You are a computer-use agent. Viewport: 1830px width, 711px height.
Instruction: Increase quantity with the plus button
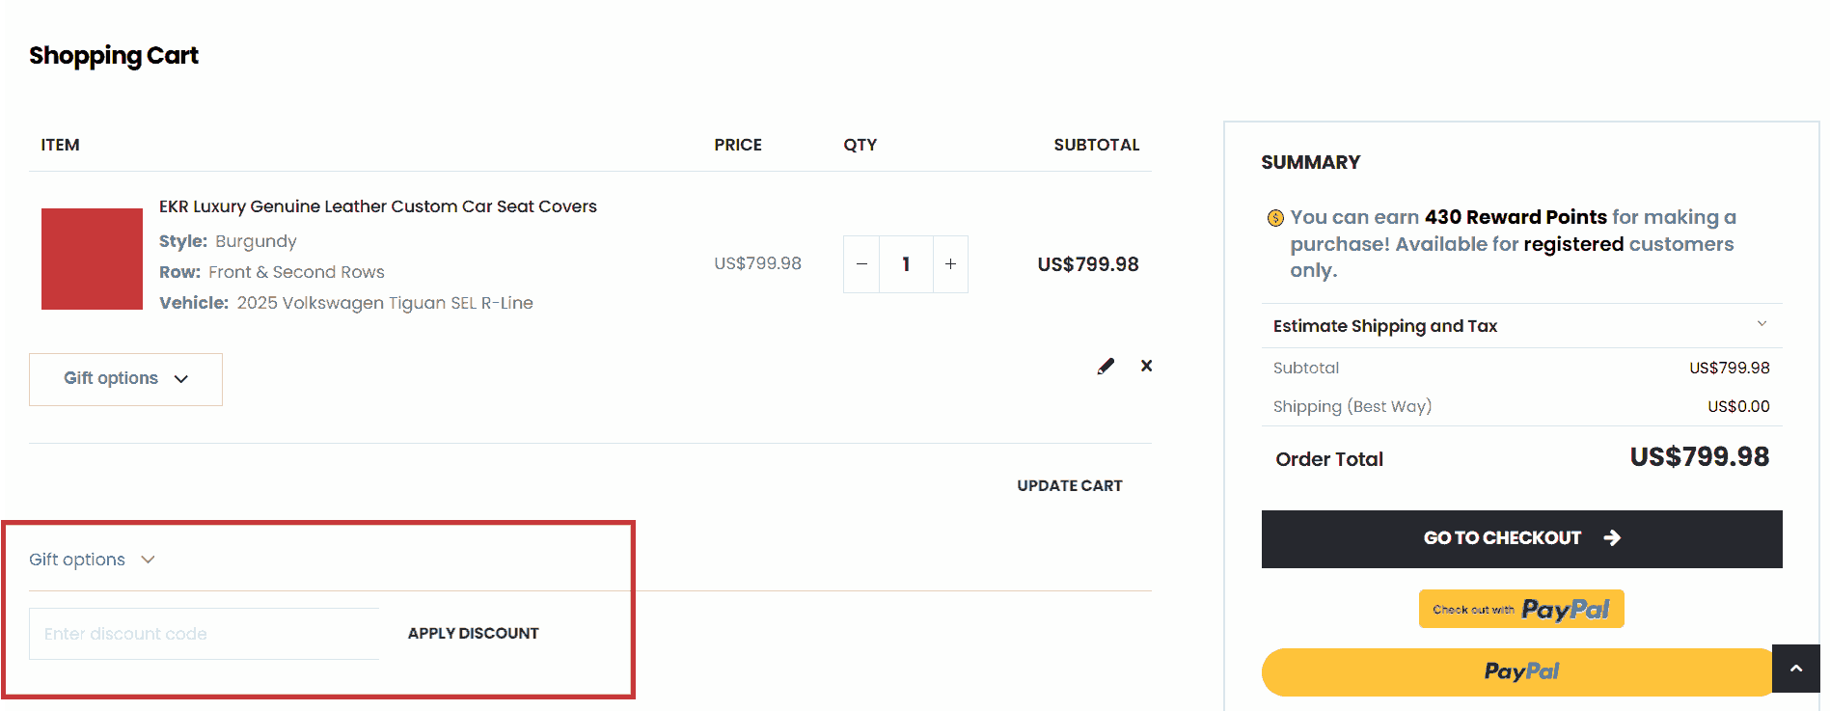(950, 264)
